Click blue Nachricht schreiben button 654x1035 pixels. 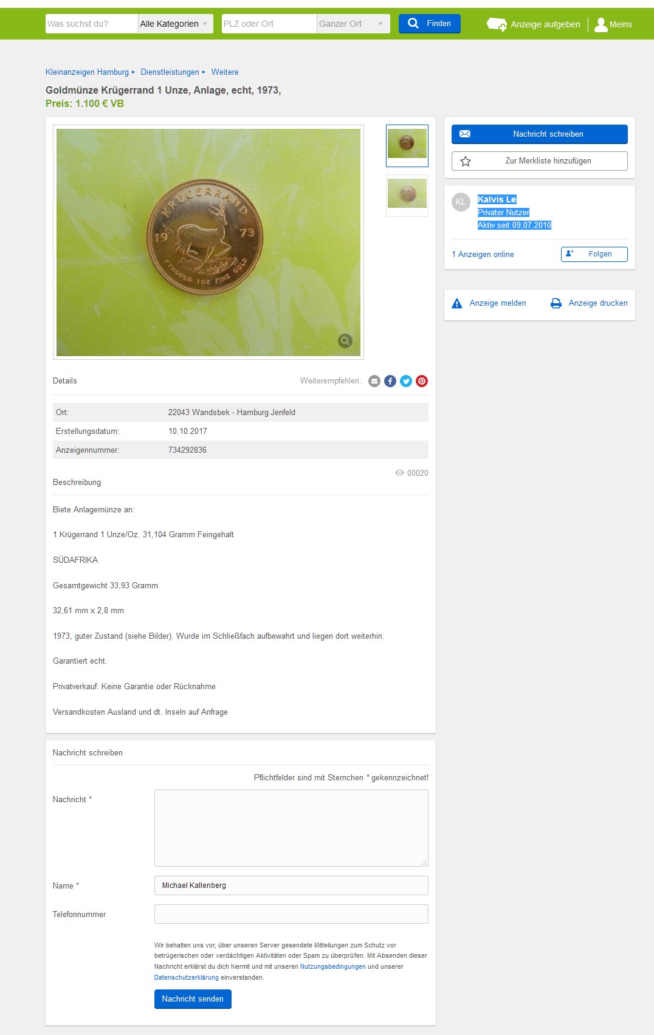(540, 134)
